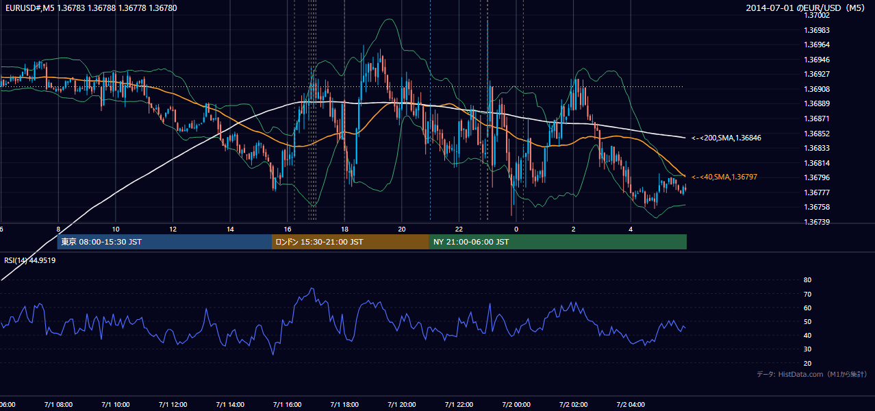This screenshot has width=875, height=411.
Task: Click price axis value 1.36871
Action: (x=817, y=119)
